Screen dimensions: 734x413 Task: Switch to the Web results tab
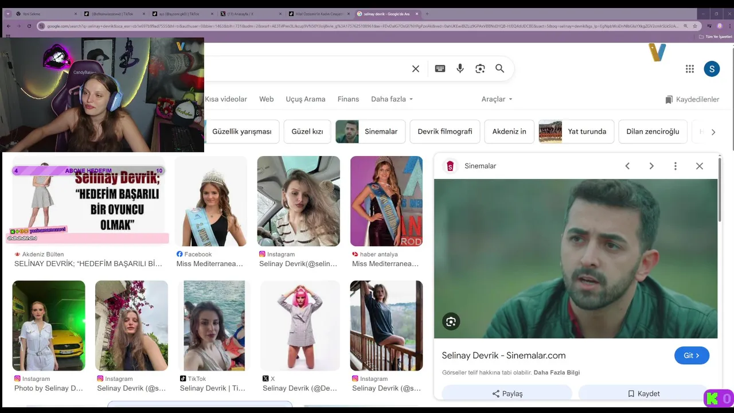(x=267, y=99)
